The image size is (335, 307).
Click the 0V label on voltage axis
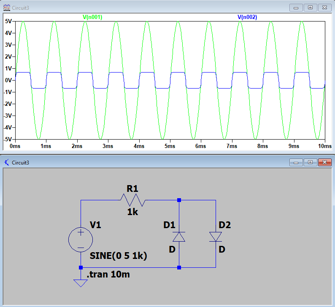[8, 80]
